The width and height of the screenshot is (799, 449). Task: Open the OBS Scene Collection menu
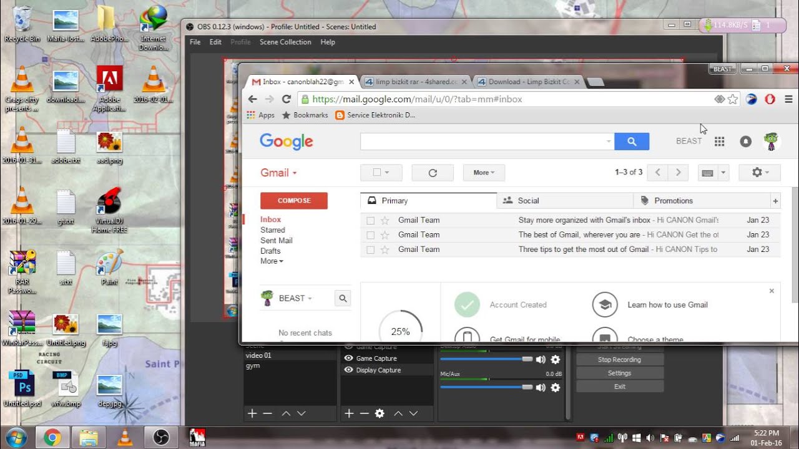coord(285,42)
